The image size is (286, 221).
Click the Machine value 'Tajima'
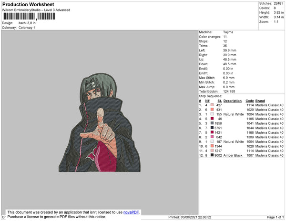pos(228,32)
